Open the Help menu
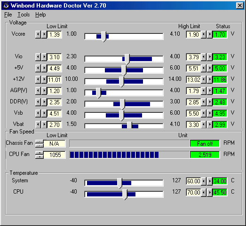246x226 pixels. pyautogui.click(x=40, y=15)
